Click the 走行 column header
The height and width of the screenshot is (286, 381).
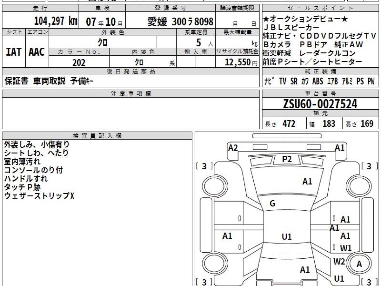(40, 9)
